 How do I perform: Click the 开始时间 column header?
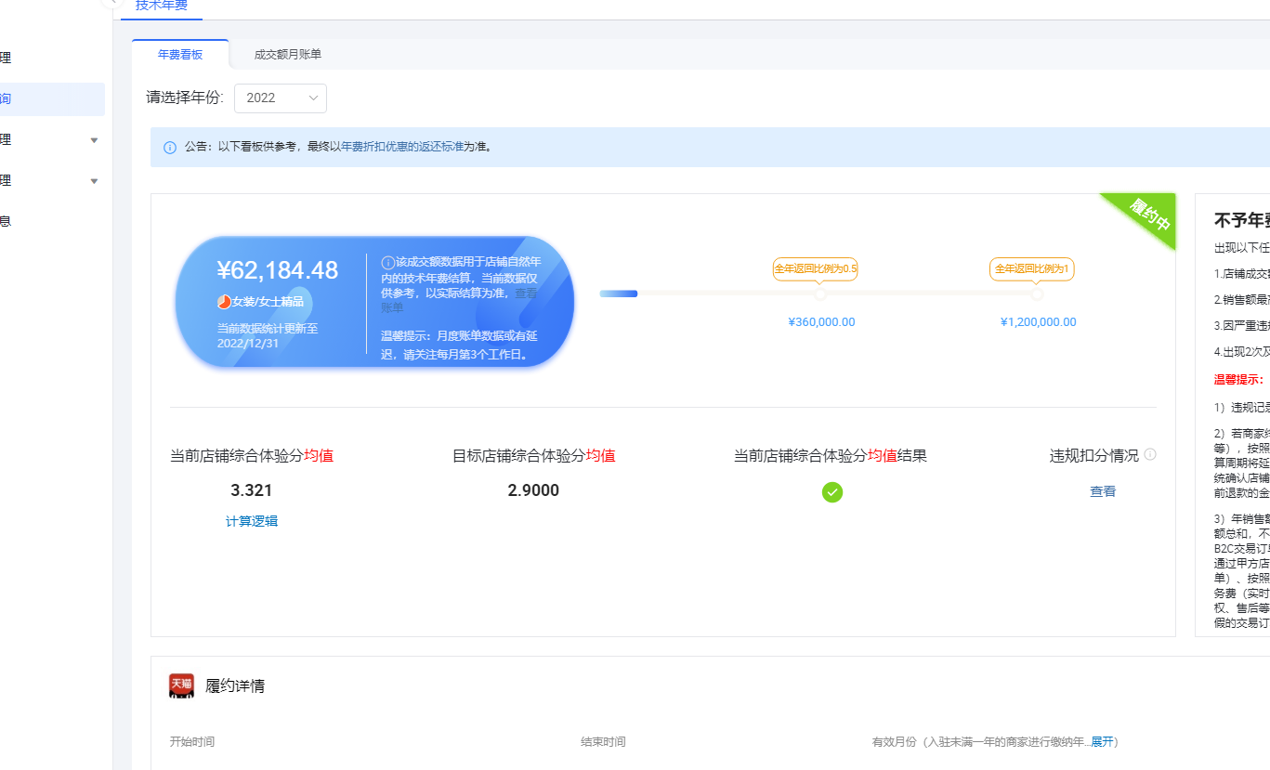pos(192,742)
